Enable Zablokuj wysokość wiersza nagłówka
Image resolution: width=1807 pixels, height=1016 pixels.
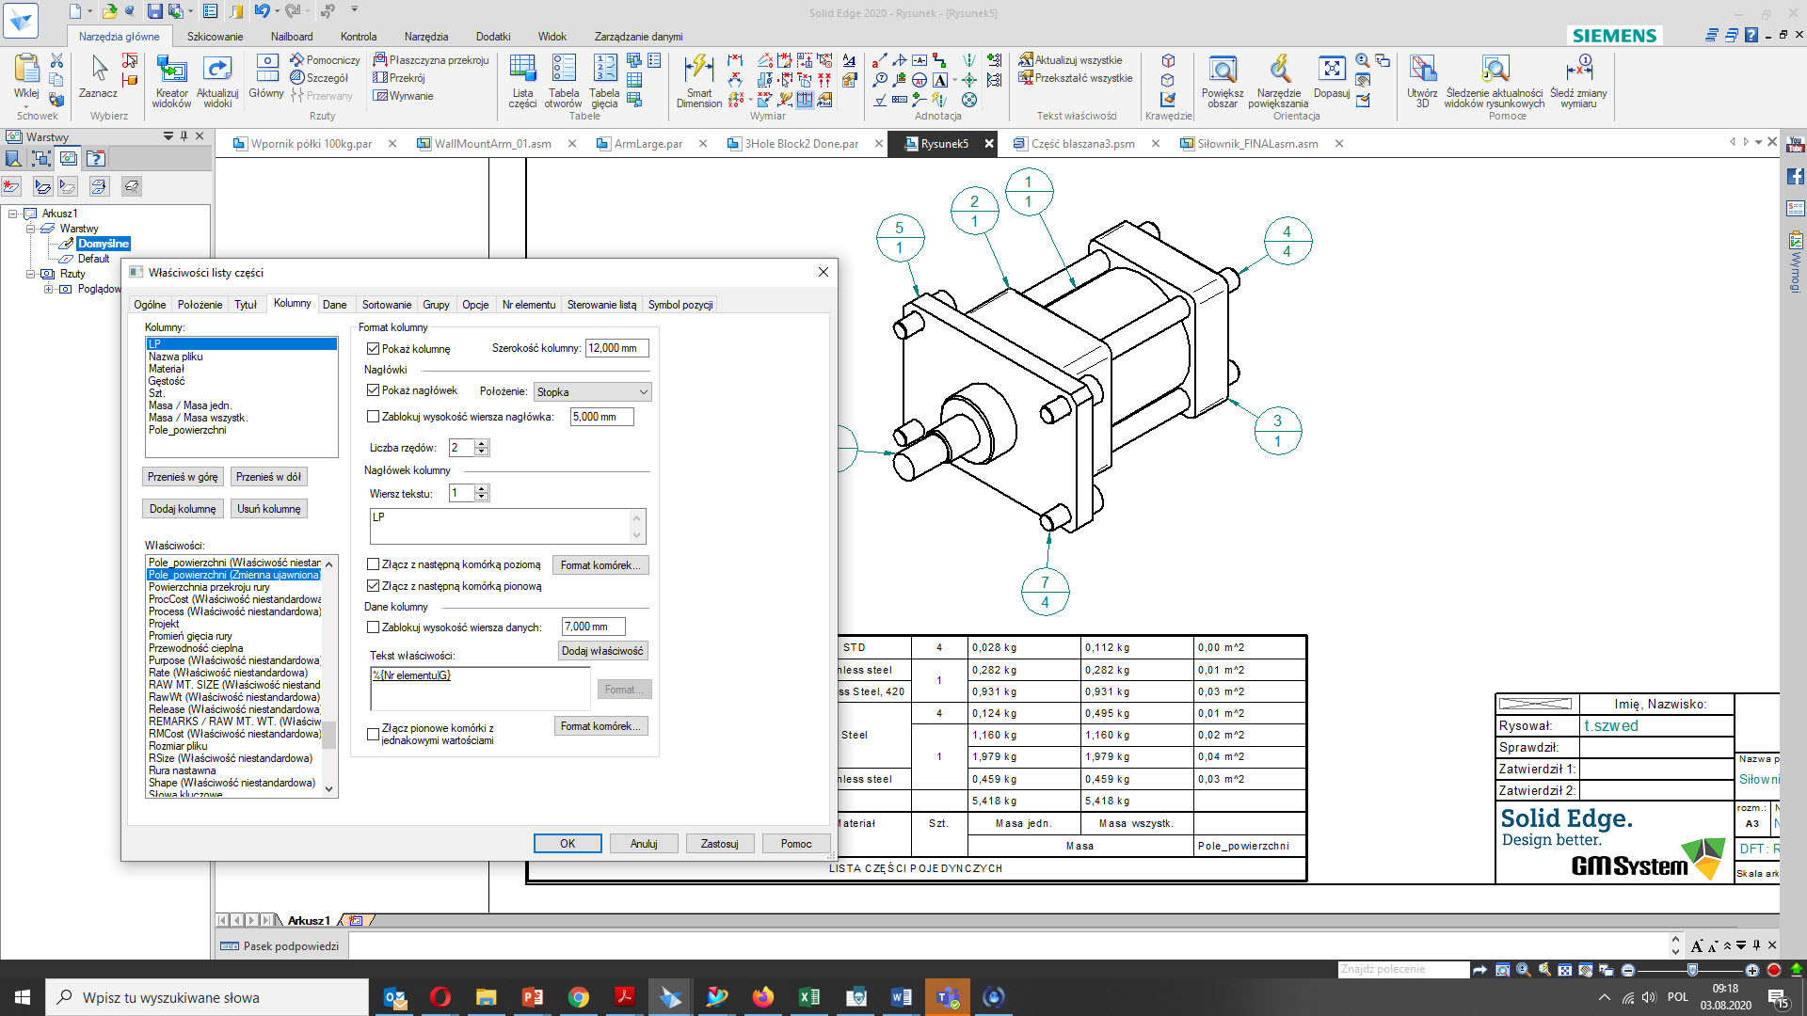tap(373, 417)
